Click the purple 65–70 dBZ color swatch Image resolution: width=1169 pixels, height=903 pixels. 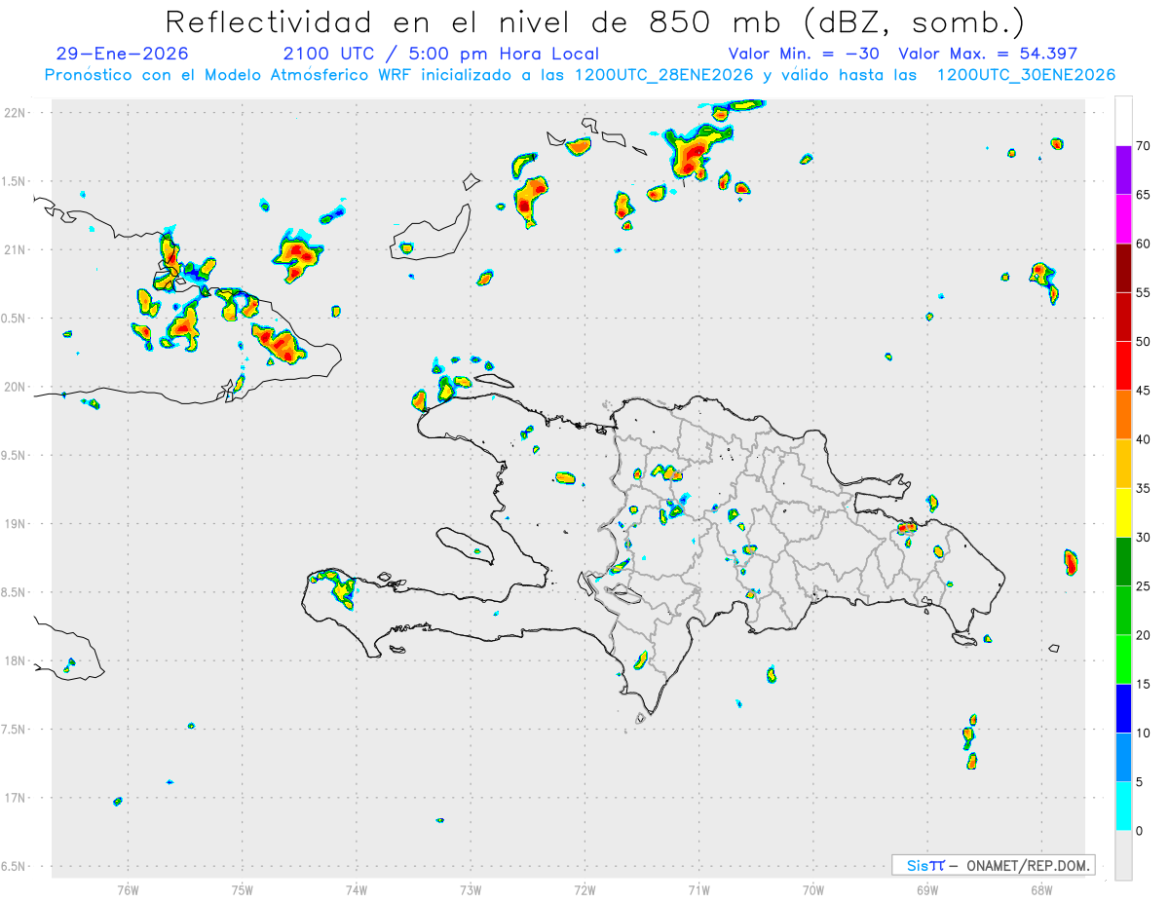pos(1123,170)
